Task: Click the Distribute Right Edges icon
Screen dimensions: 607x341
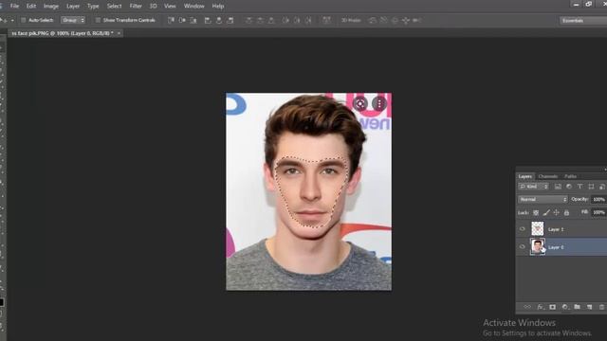Action: pos(308,20)
